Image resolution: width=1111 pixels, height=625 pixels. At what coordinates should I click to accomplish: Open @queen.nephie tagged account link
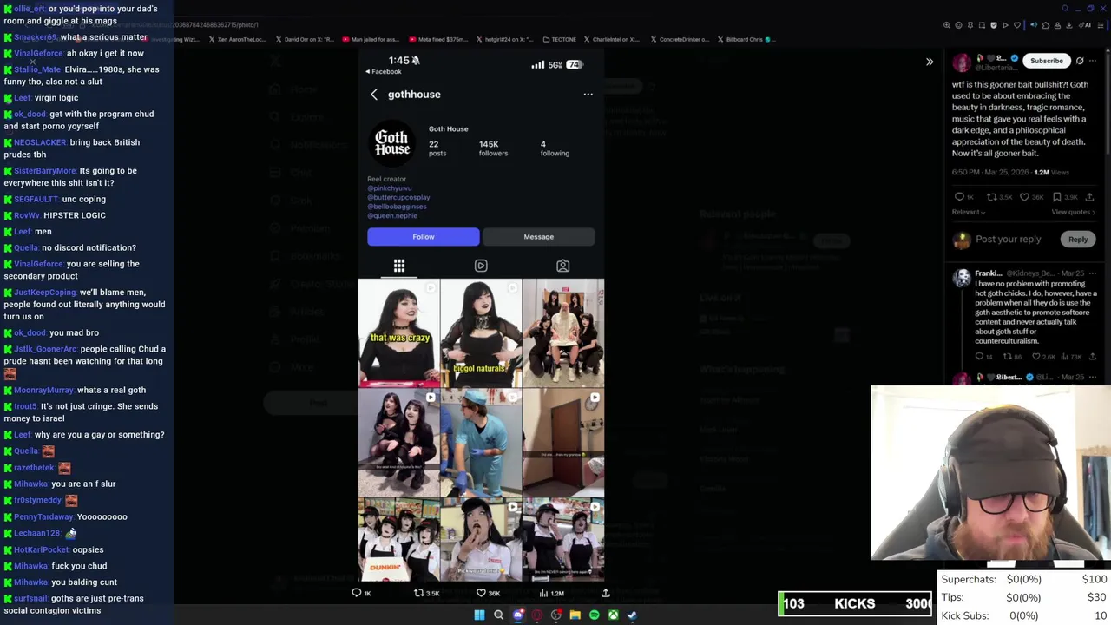click(391, 215)
